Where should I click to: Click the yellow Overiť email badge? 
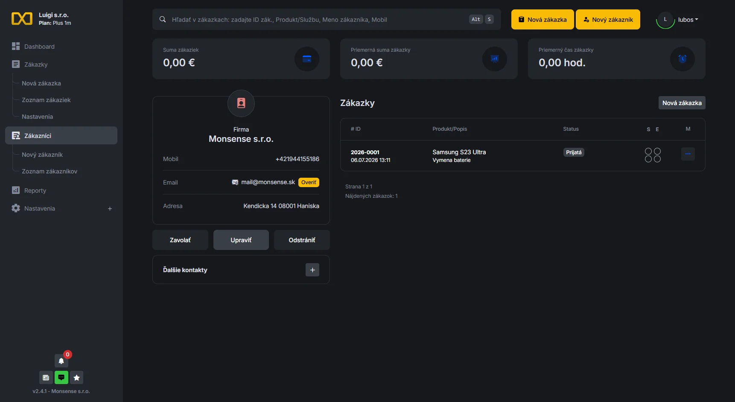309,182
